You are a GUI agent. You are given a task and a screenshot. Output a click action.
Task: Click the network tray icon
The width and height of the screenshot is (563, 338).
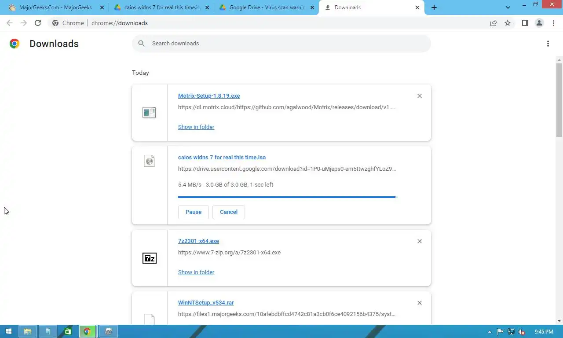click(511, 332)
